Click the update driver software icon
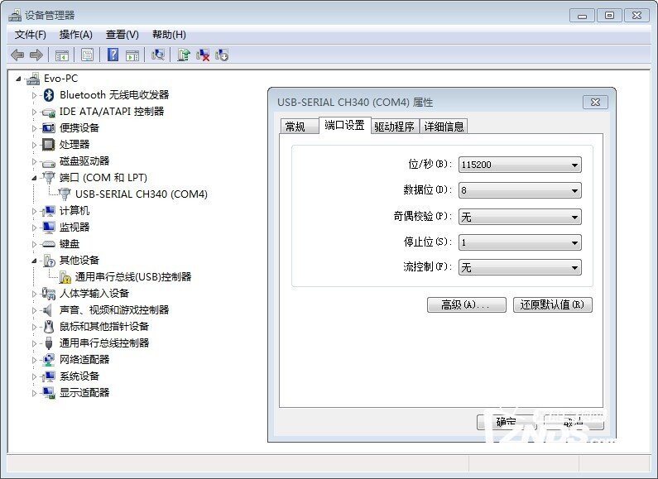The width and height of the screenshot is (658, 479). 184,55
